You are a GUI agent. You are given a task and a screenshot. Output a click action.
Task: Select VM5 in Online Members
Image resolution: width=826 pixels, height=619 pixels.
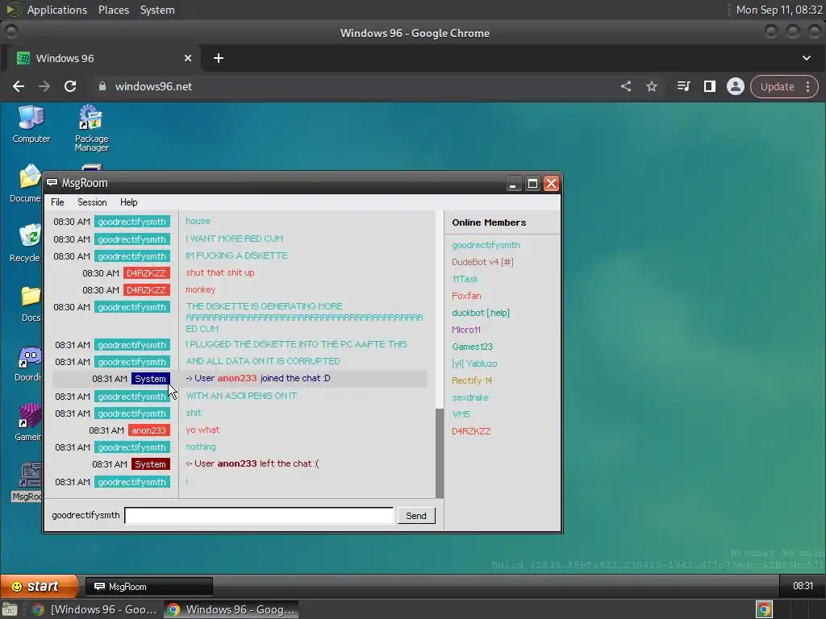461,414
